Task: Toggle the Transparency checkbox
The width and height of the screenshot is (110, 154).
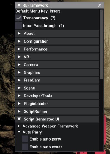Action: tap(19, 18)
